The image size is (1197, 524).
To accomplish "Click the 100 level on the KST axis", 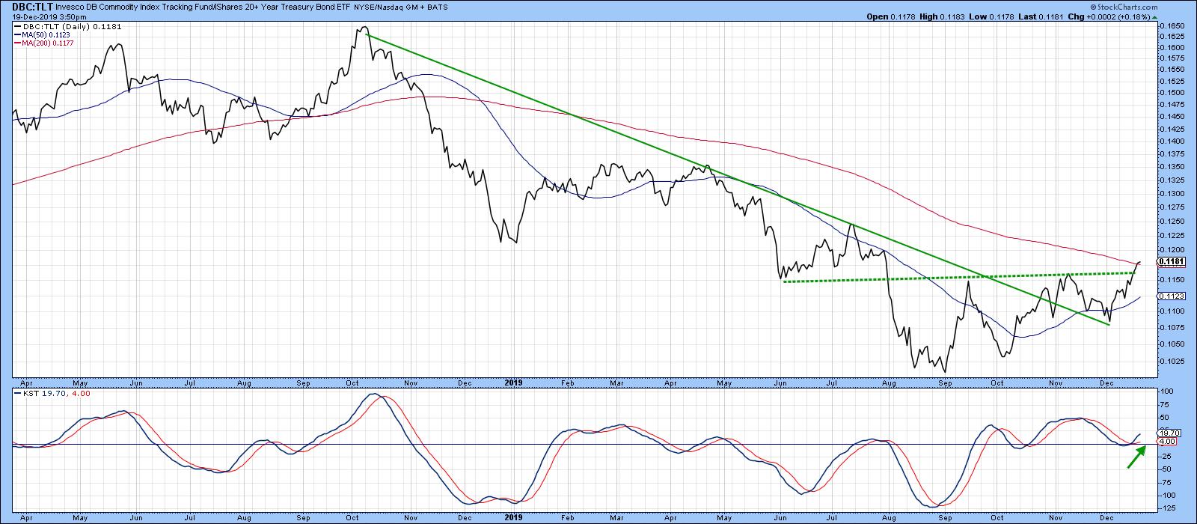I will 1166,392.
